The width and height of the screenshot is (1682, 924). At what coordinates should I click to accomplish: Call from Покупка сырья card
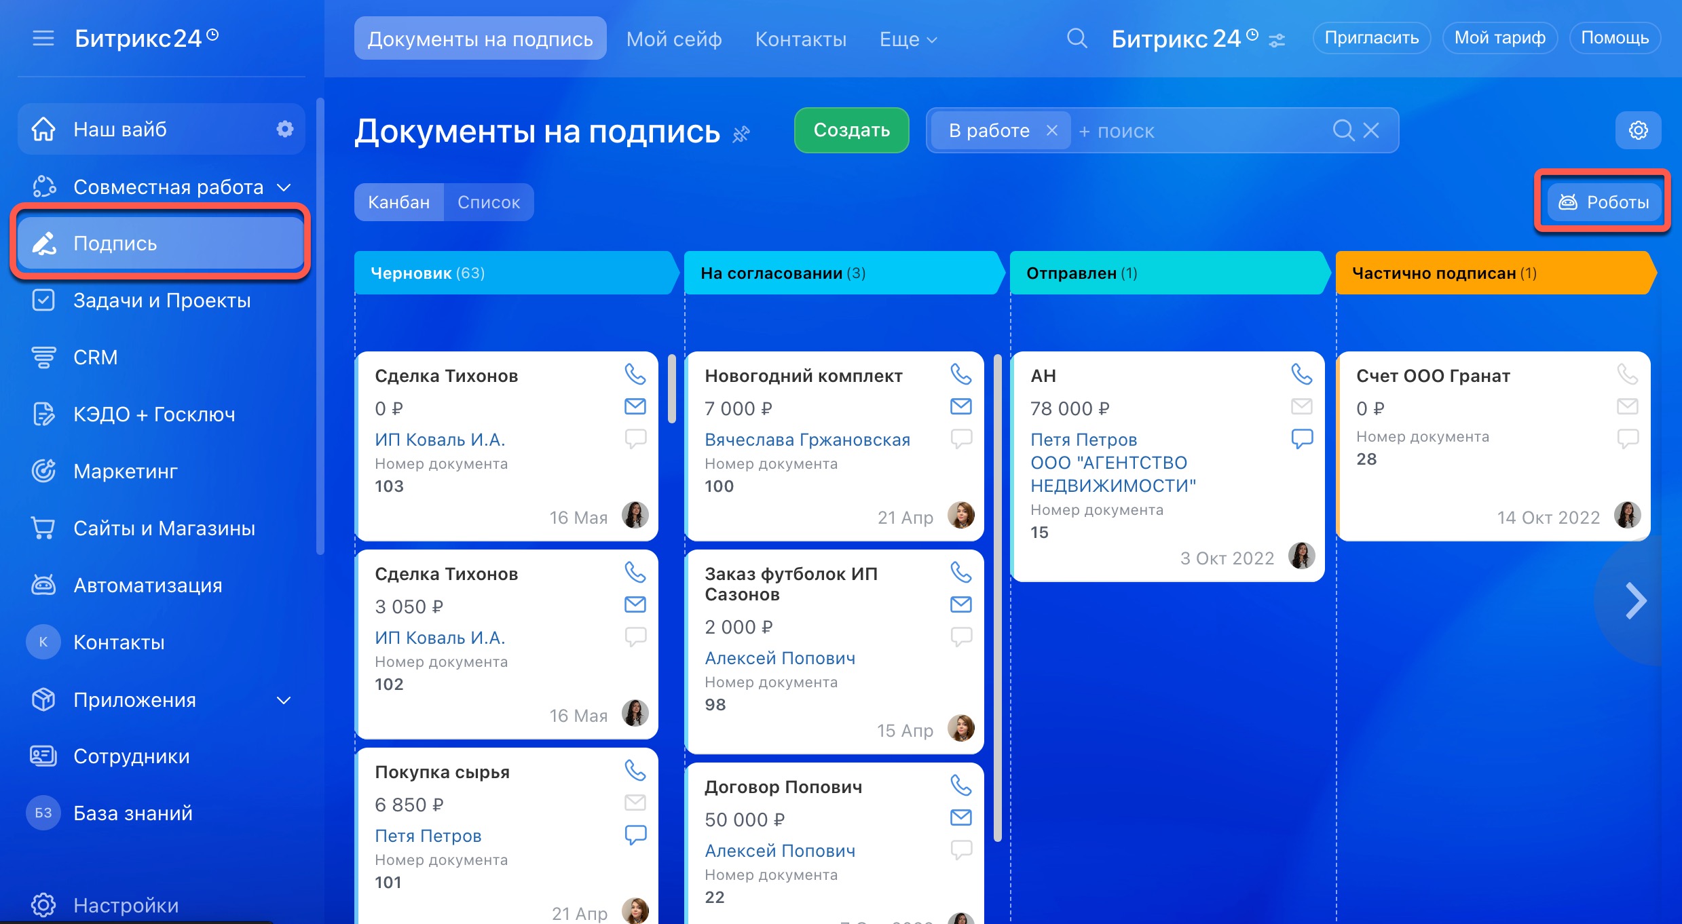[x=635, y=770]
